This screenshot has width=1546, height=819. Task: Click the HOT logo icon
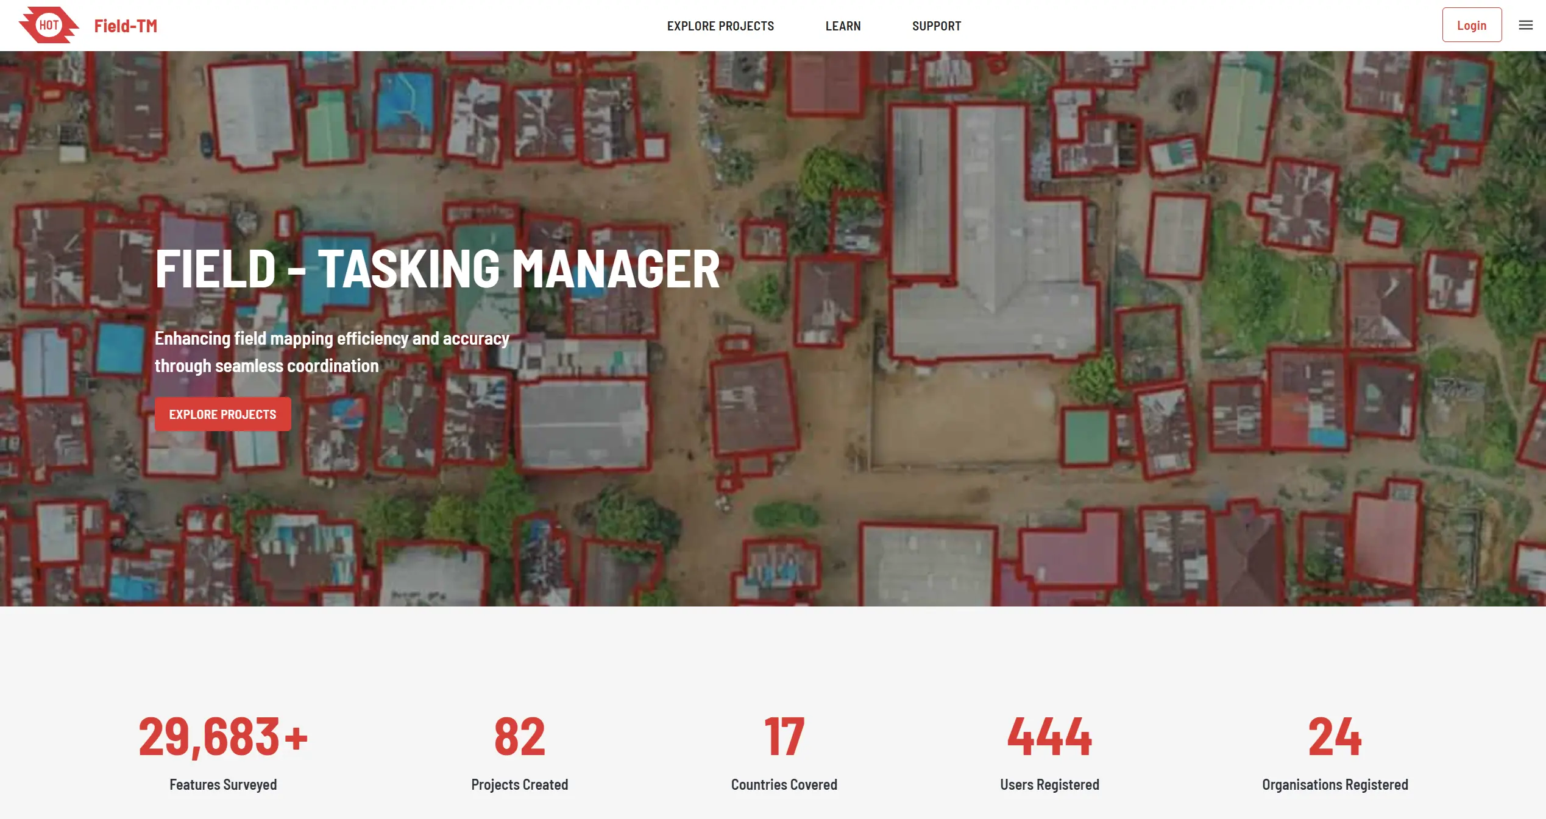click(49, 25)
